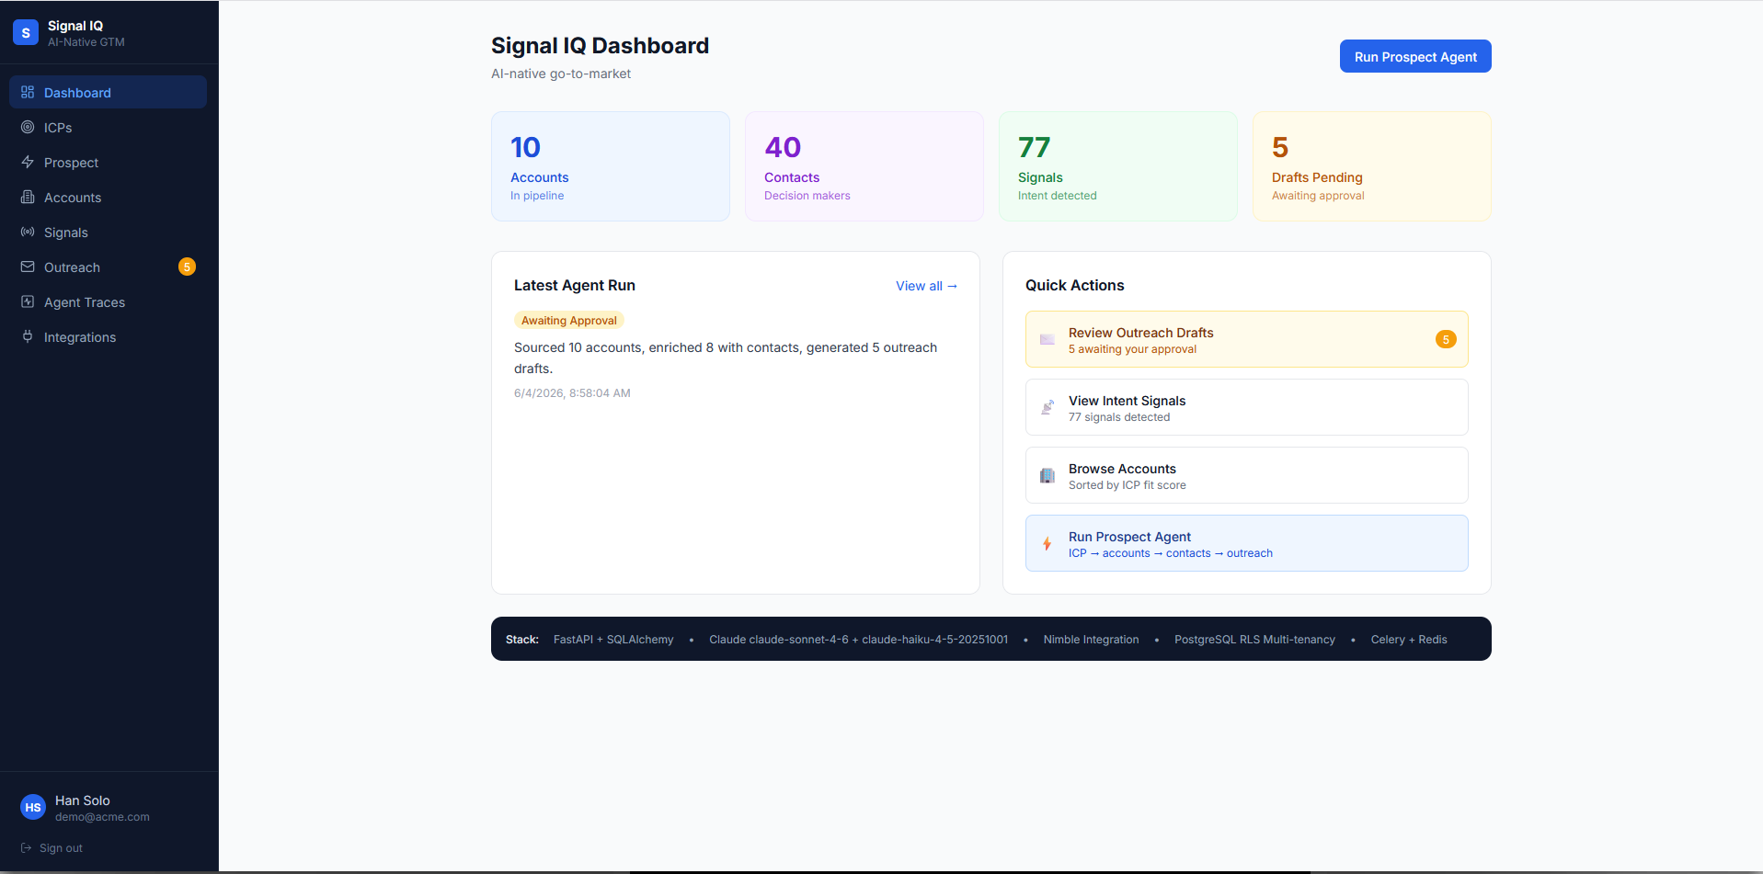Viewport: 1763px width, 874px height.
Task: Click the Latest Agent Run heading
Action: coord(575,285)
